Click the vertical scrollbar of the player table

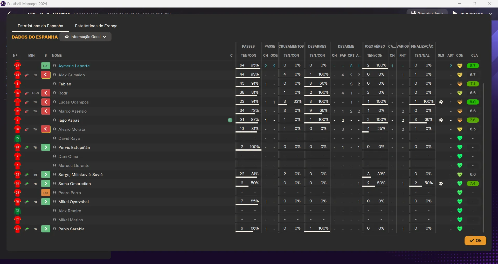click(x=483, y=158)
